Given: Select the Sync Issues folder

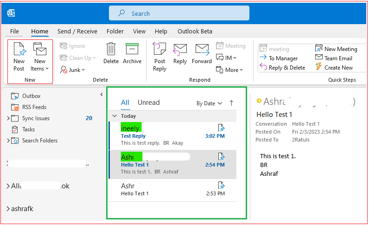Looking at the screenshot, I should pyautogui.click(x=36, y=118).
